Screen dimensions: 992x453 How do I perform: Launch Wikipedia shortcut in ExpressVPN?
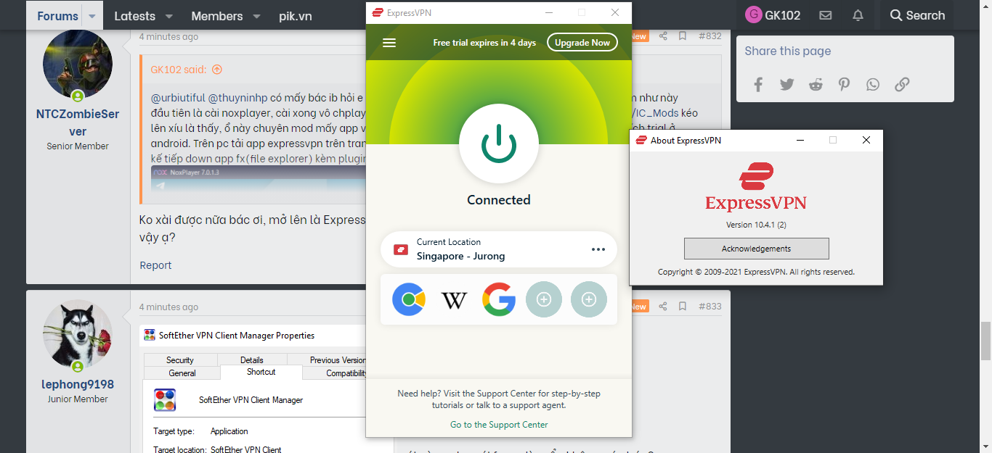(454, 299)
